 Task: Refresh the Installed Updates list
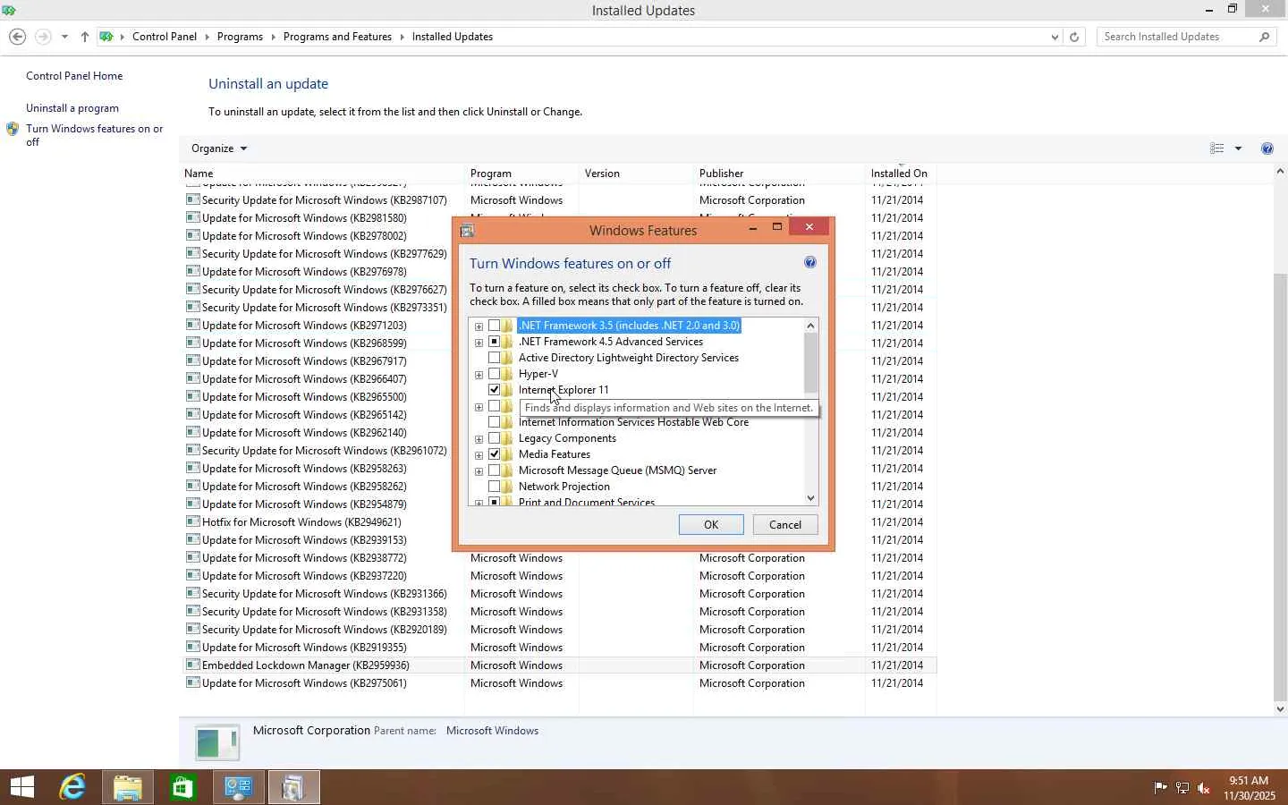click(x=1074, y=37)
